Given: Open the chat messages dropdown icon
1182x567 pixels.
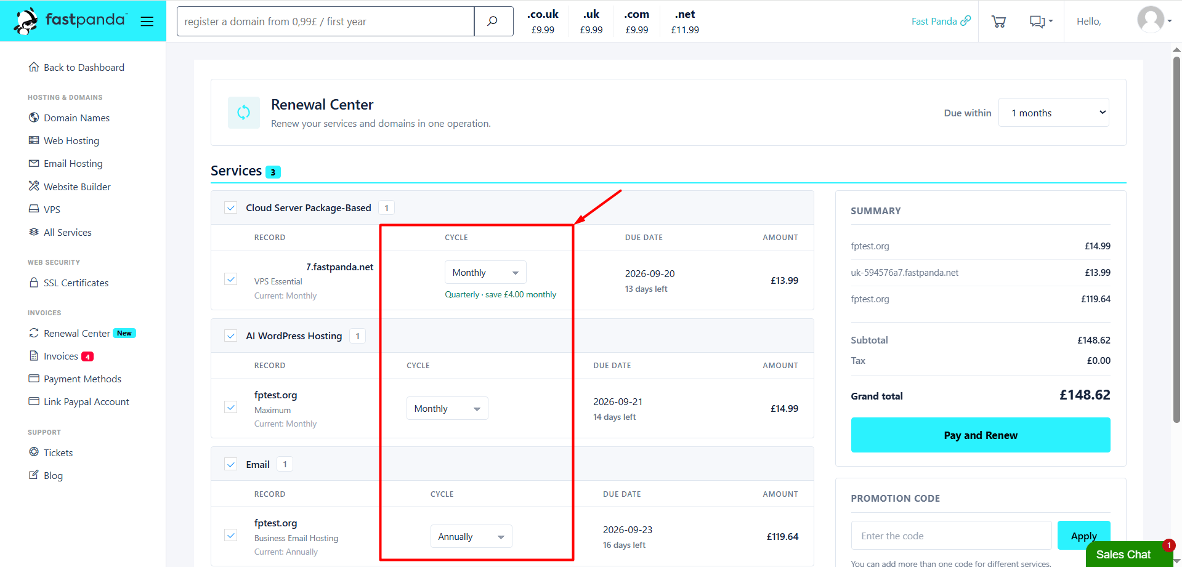Looking at the screenshot, I should (x=1041, y=22).
